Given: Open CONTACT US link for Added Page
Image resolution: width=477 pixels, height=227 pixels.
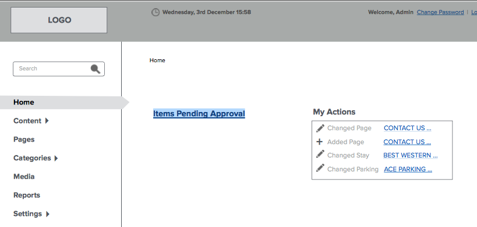Looking at the screenshot, I should [407, 142].
